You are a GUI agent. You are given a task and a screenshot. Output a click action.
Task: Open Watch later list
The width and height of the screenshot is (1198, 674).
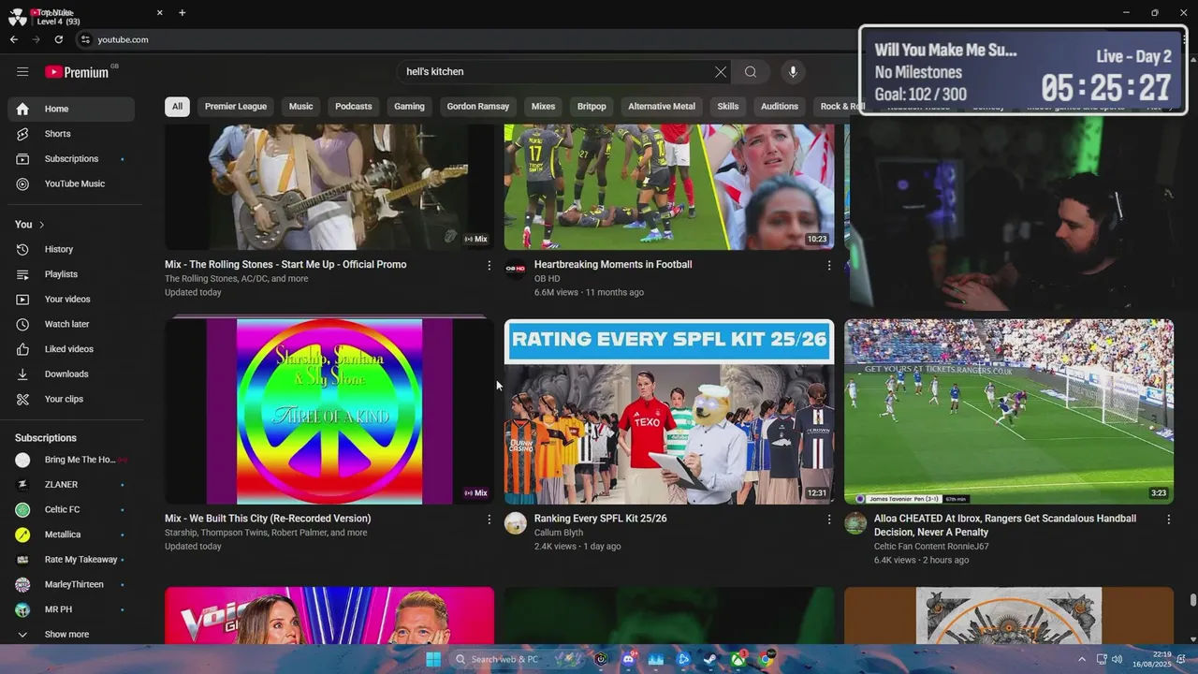click(71, 324)
